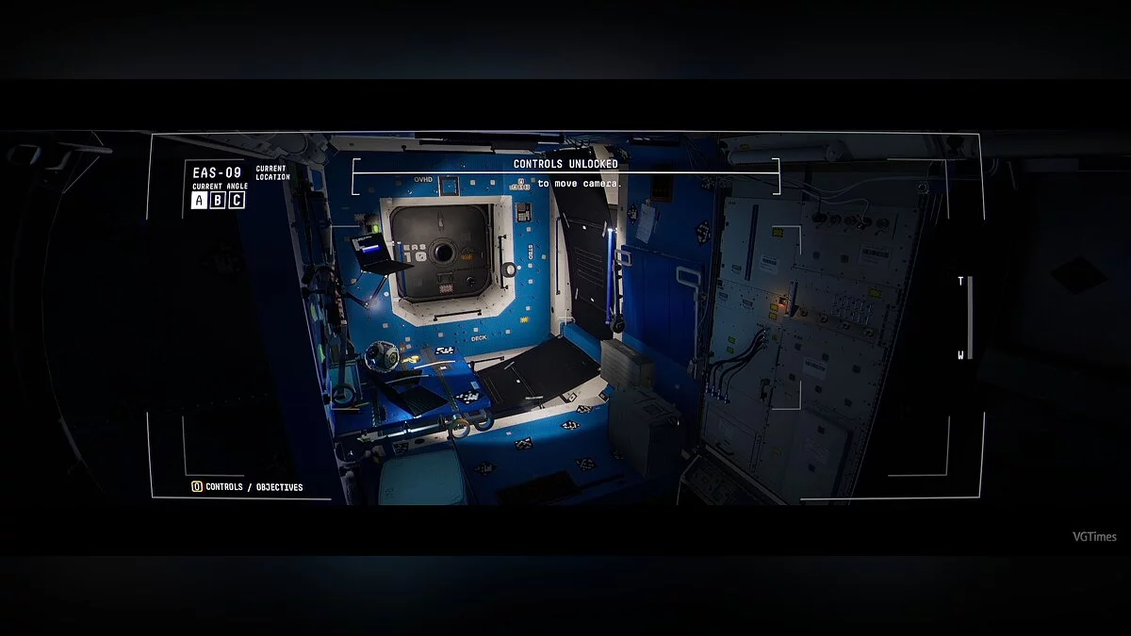Click the floating spherical drone
This screenshot has height=636, width=1131.
[382, 357]
